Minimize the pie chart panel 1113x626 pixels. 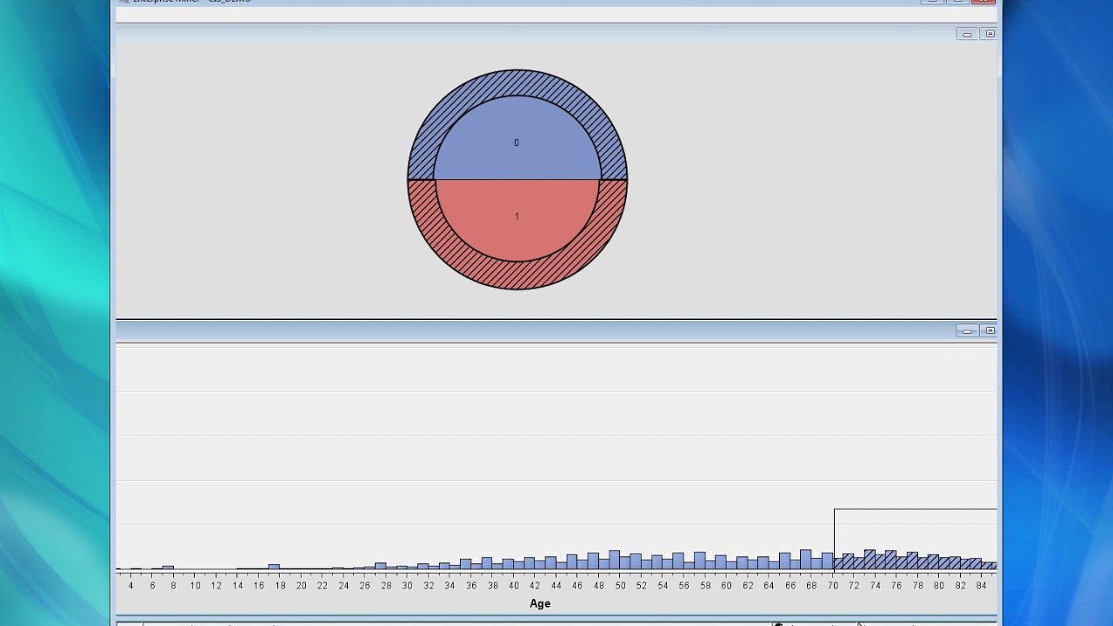[967, 34]
